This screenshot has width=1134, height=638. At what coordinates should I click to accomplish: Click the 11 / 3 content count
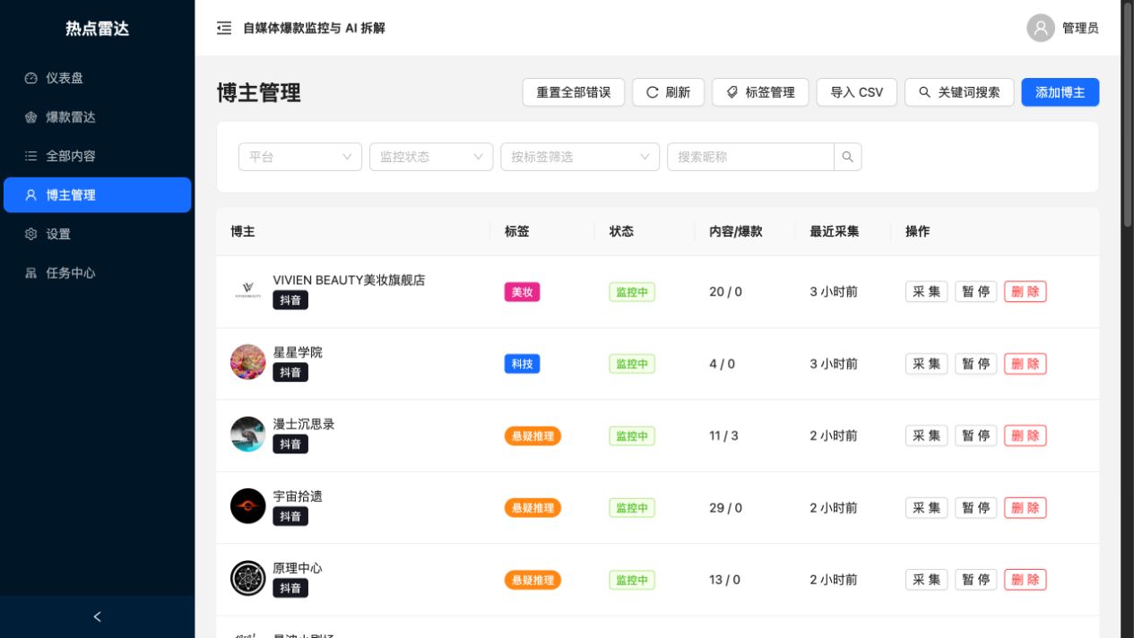click(724, 435)
